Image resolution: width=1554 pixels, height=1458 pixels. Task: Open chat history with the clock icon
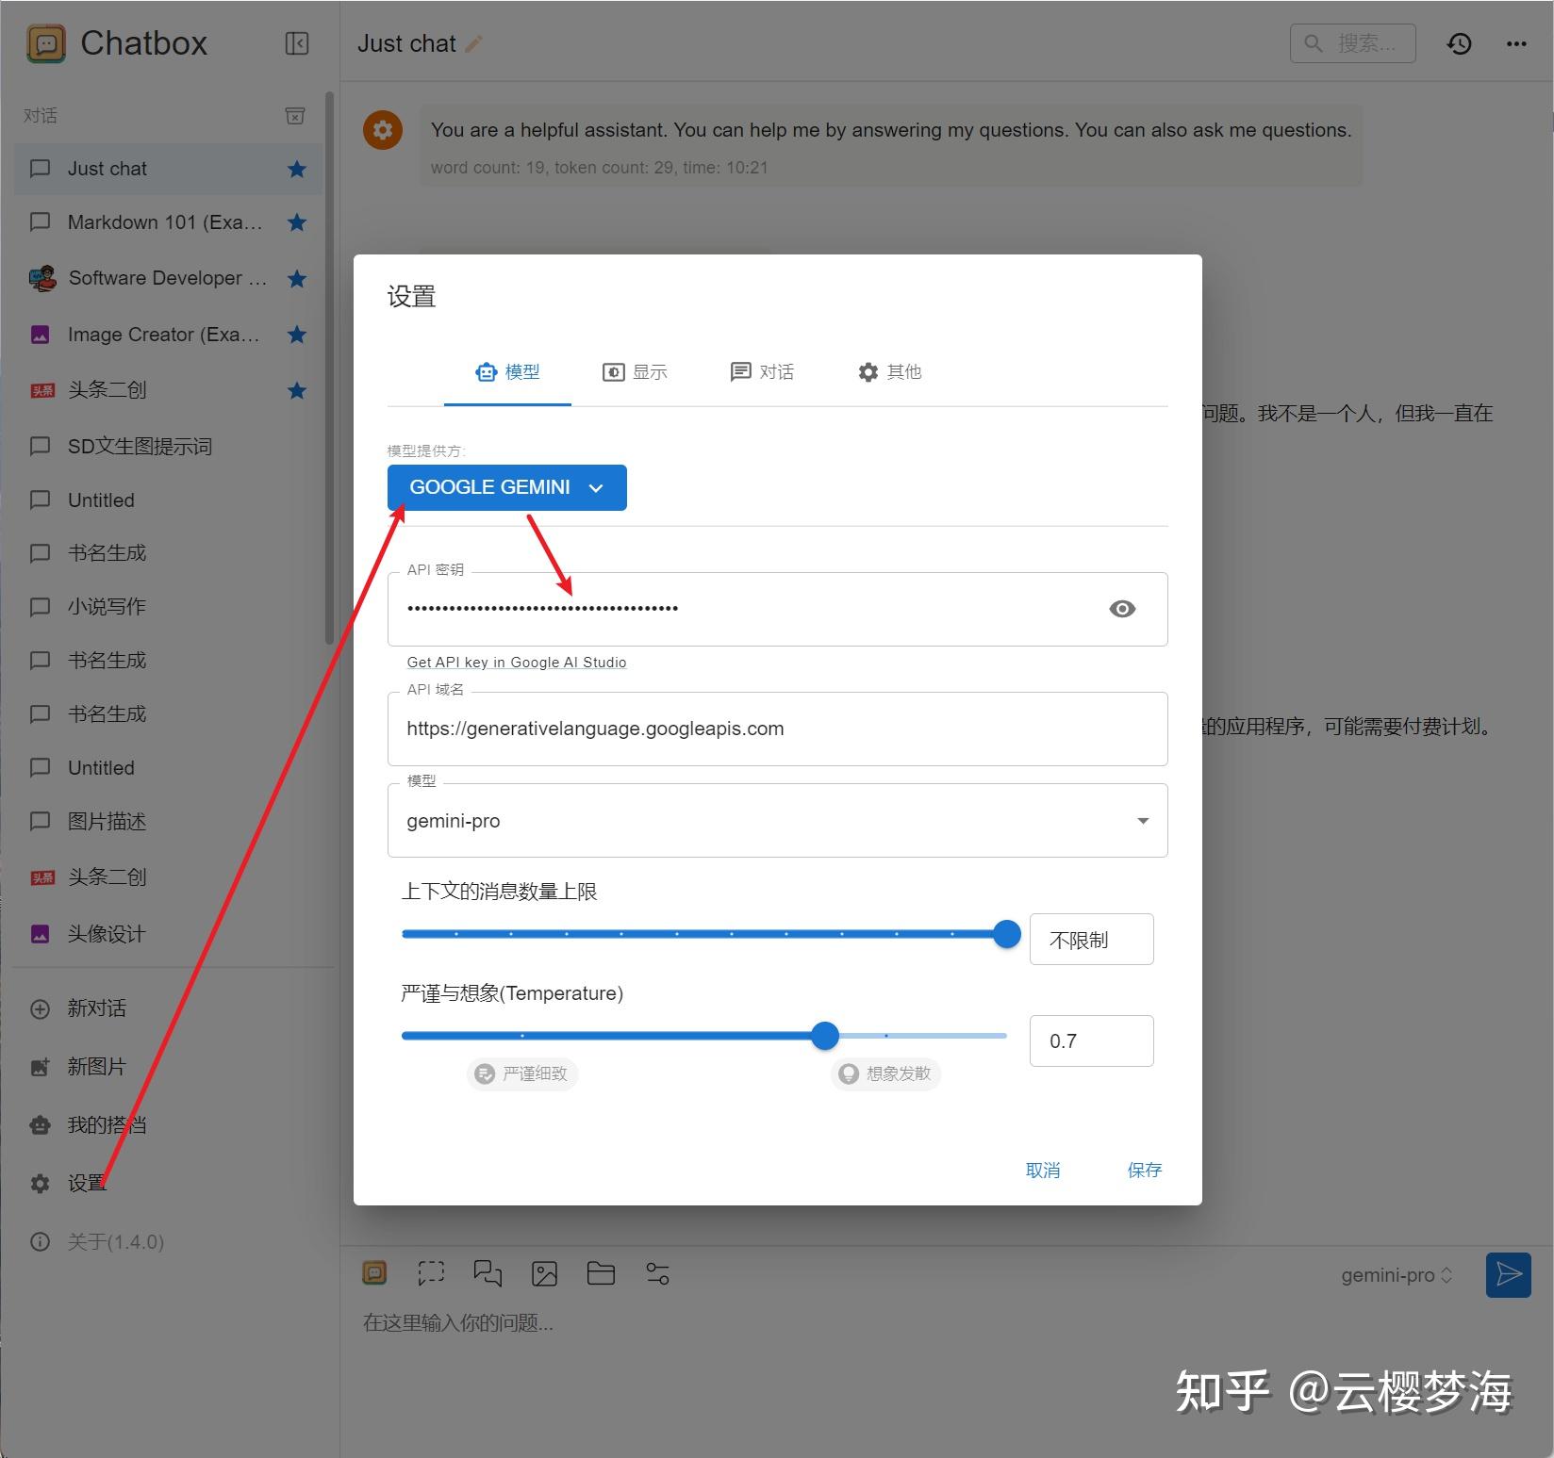click(x=1459, y=43)
